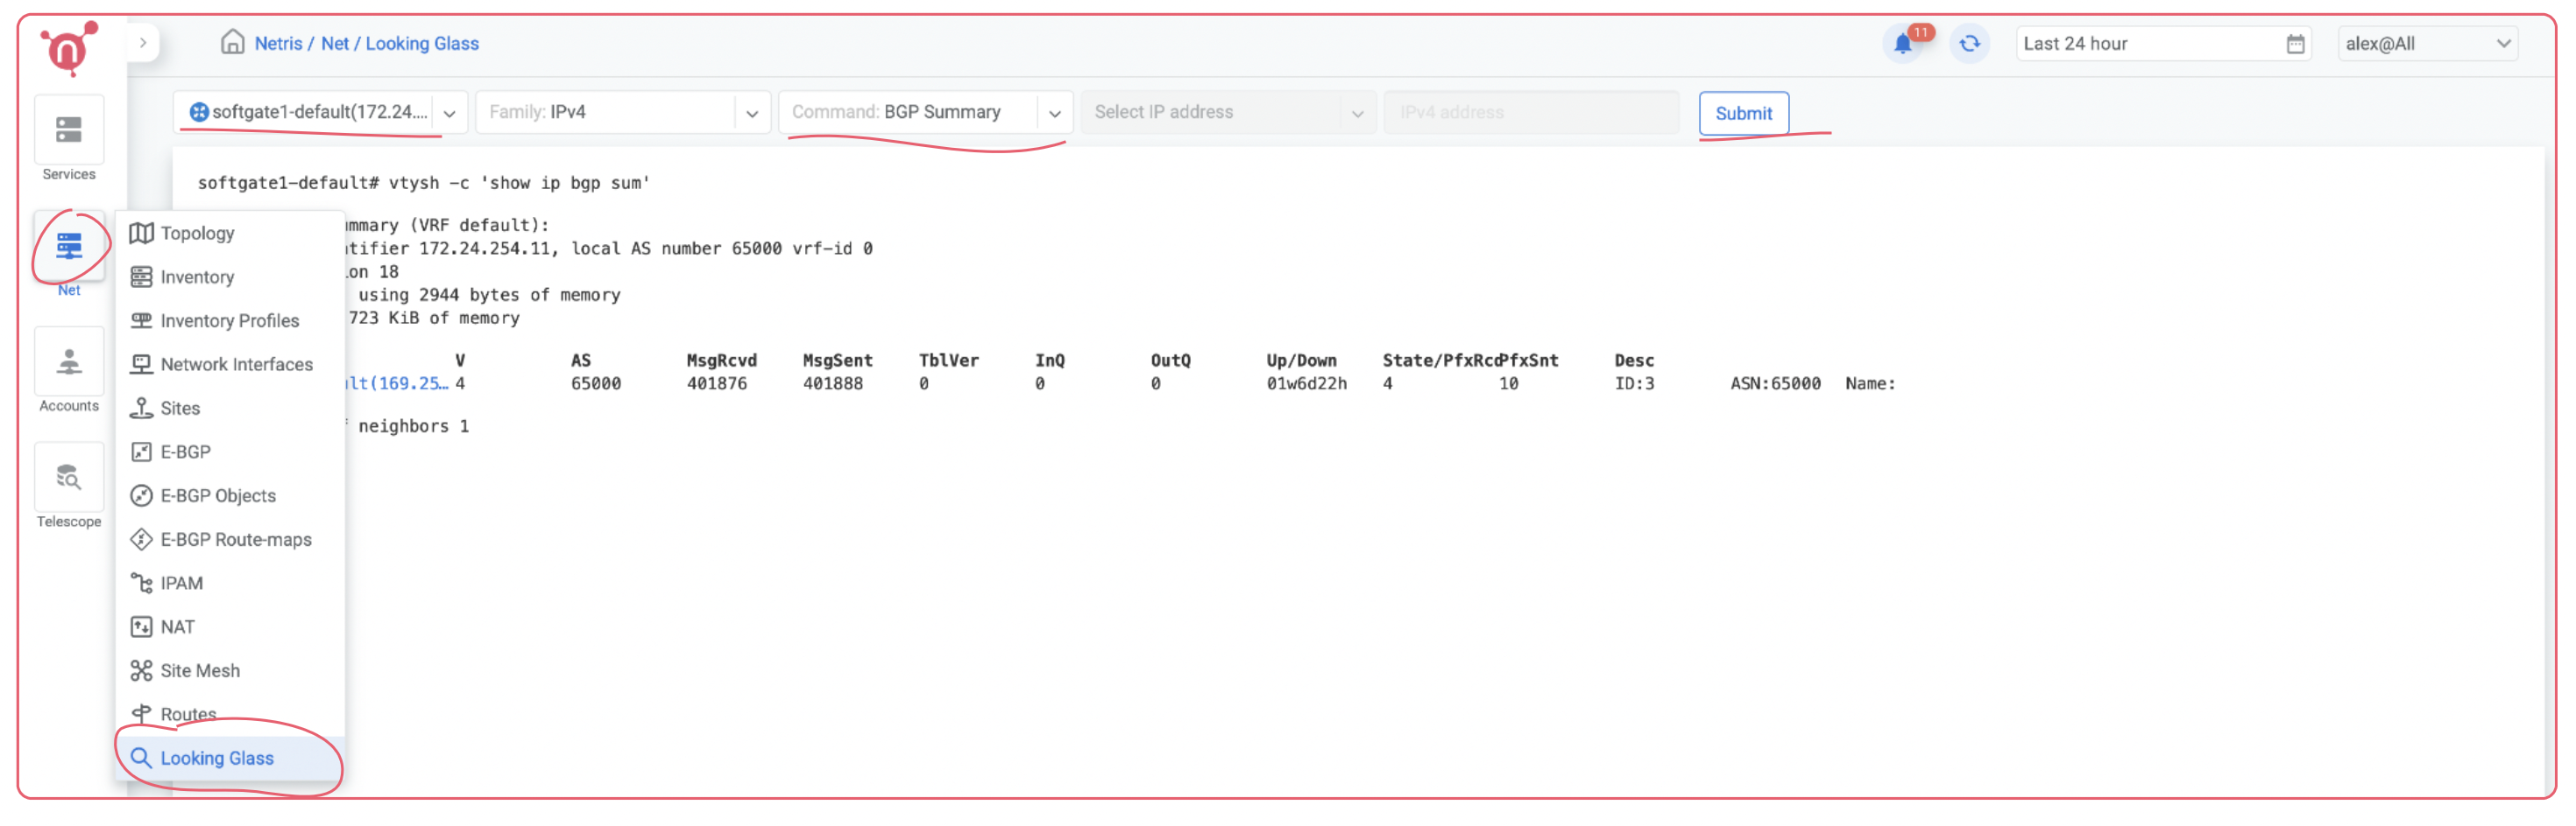
Task: Open the Family IPv4 dropdown
Action: [x=752, y=112]
